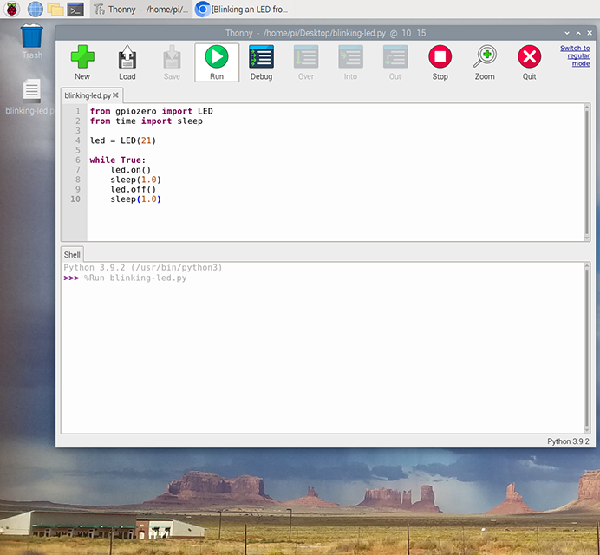
Task: Click the '%Run blinking-led.py' shell line
Action: (135, 277)
